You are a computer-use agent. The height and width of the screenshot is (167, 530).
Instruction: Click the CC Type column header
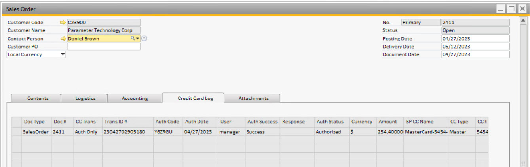pyautogui.click(x=462, y=122)
